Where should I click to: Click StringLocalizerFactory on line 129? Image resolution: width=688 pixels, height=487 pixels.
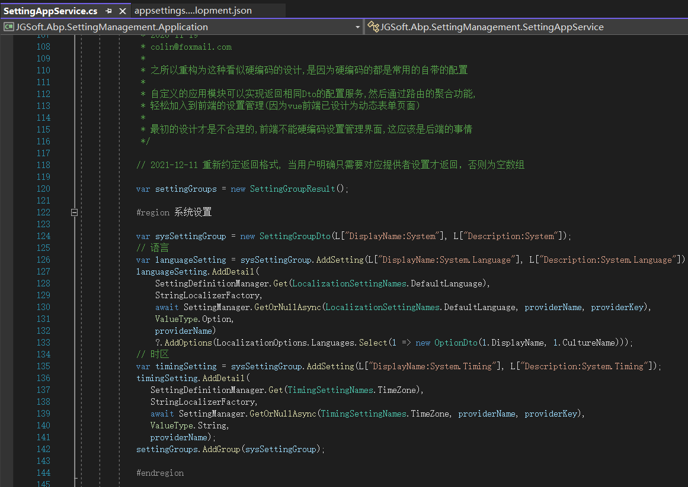[x=207, y=295]
